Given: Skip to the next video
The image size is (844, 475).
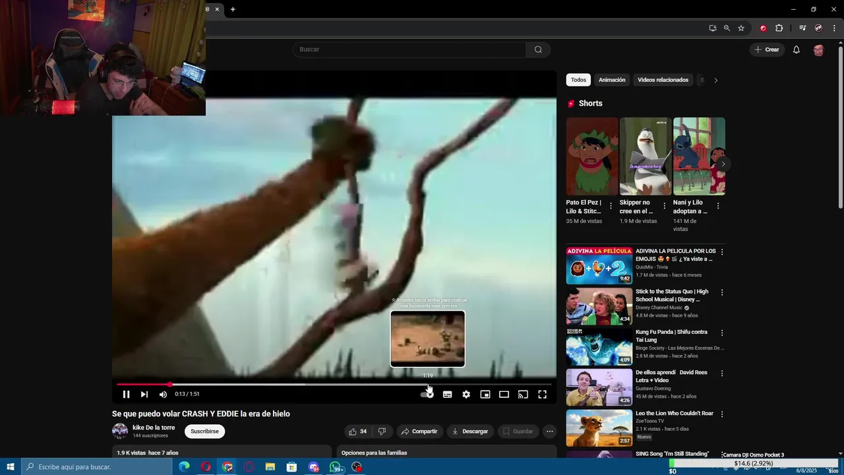Looking at the screenshot, I should click(x=144, y=395).
